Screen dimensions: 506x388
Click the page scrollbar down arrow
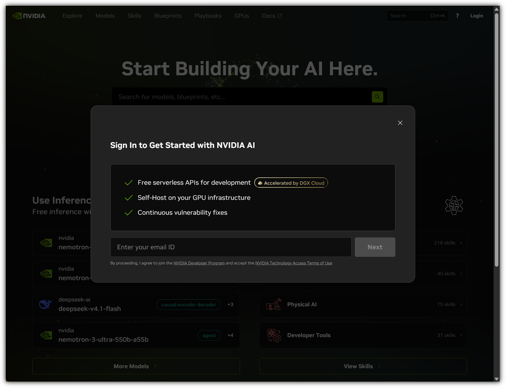point(497,379)
